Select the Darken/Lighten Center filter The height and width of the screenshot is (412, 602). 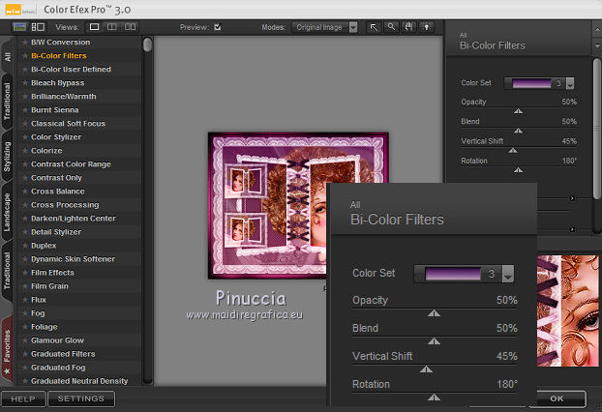pos(74,219)
